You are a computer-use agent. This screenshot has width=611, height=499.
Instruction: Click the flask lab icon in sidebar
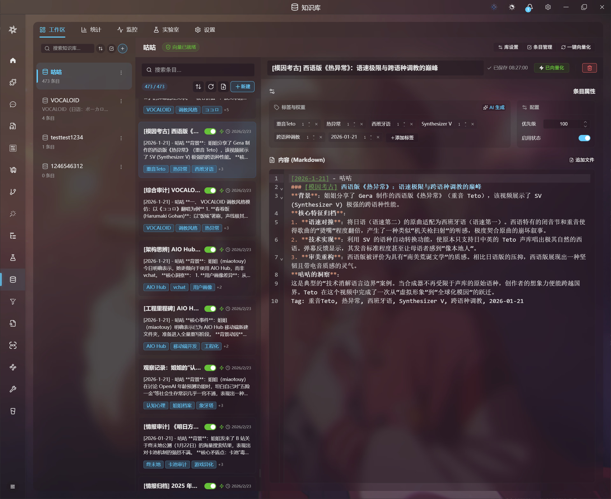pos(13,258)
